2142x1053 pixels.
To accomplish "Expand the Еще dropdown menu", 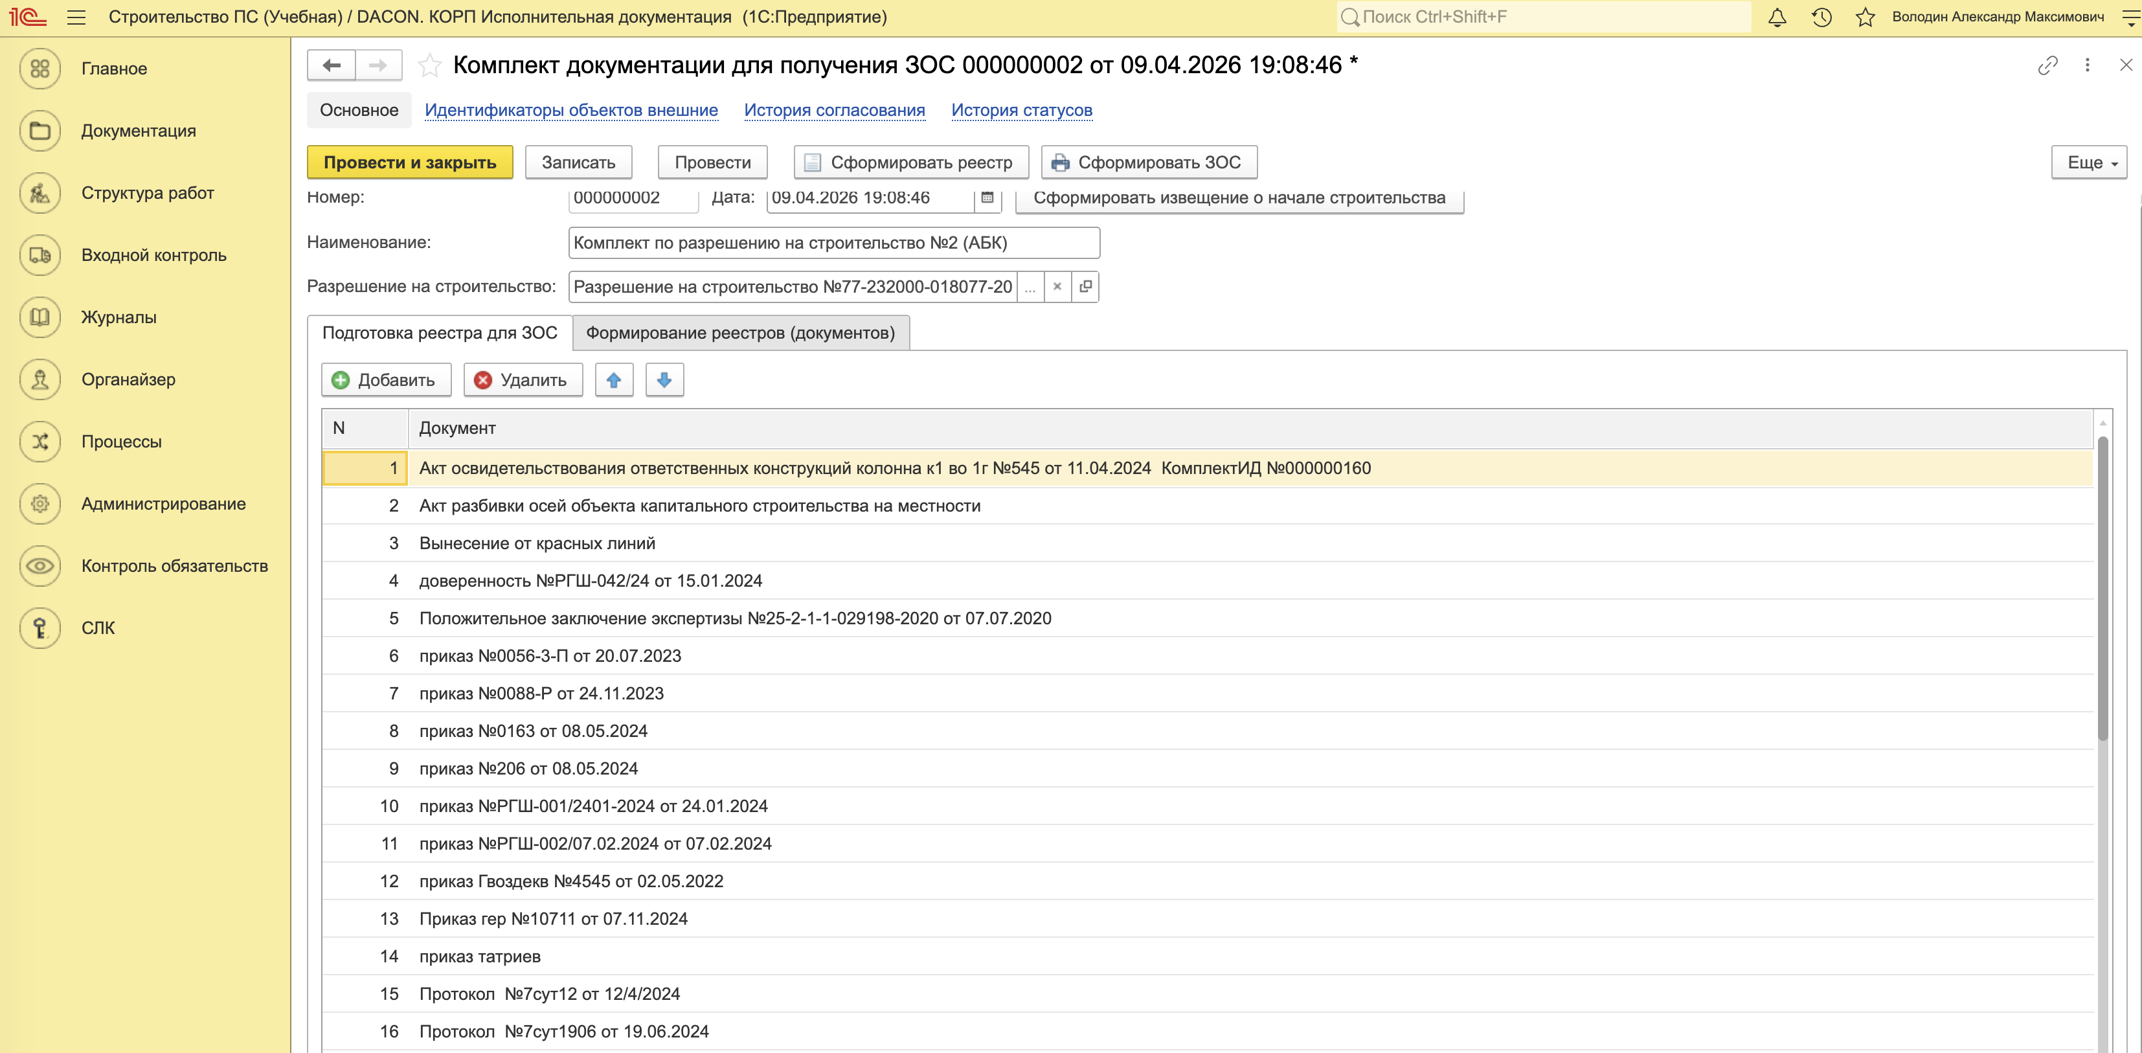I will click(x=2090, y=162).
